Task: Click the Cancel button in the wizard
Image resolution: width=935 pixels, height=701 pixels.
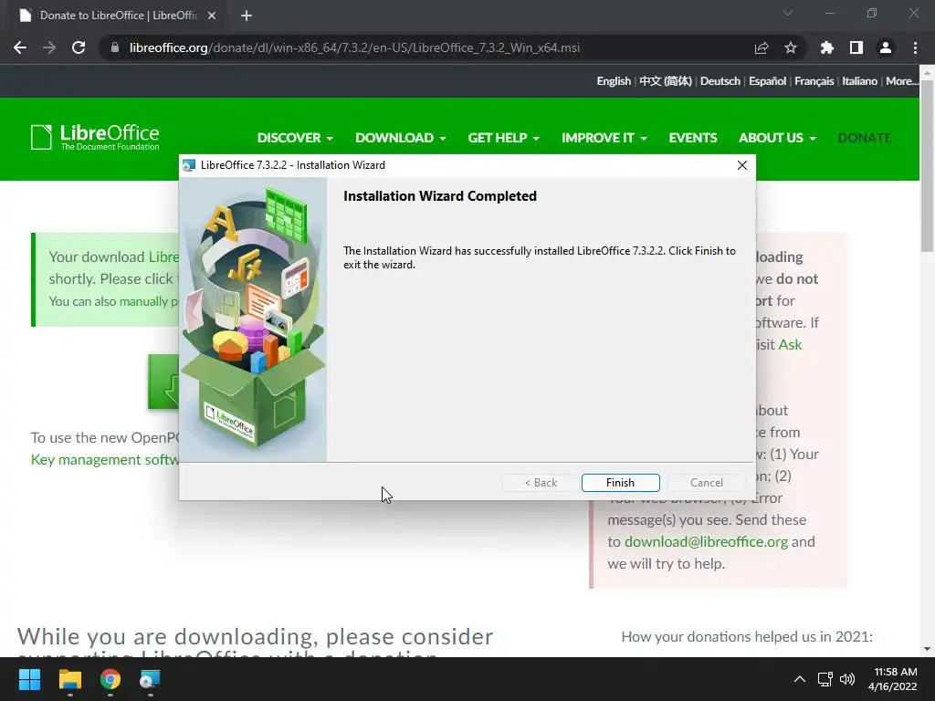Action: pos(706,482)
